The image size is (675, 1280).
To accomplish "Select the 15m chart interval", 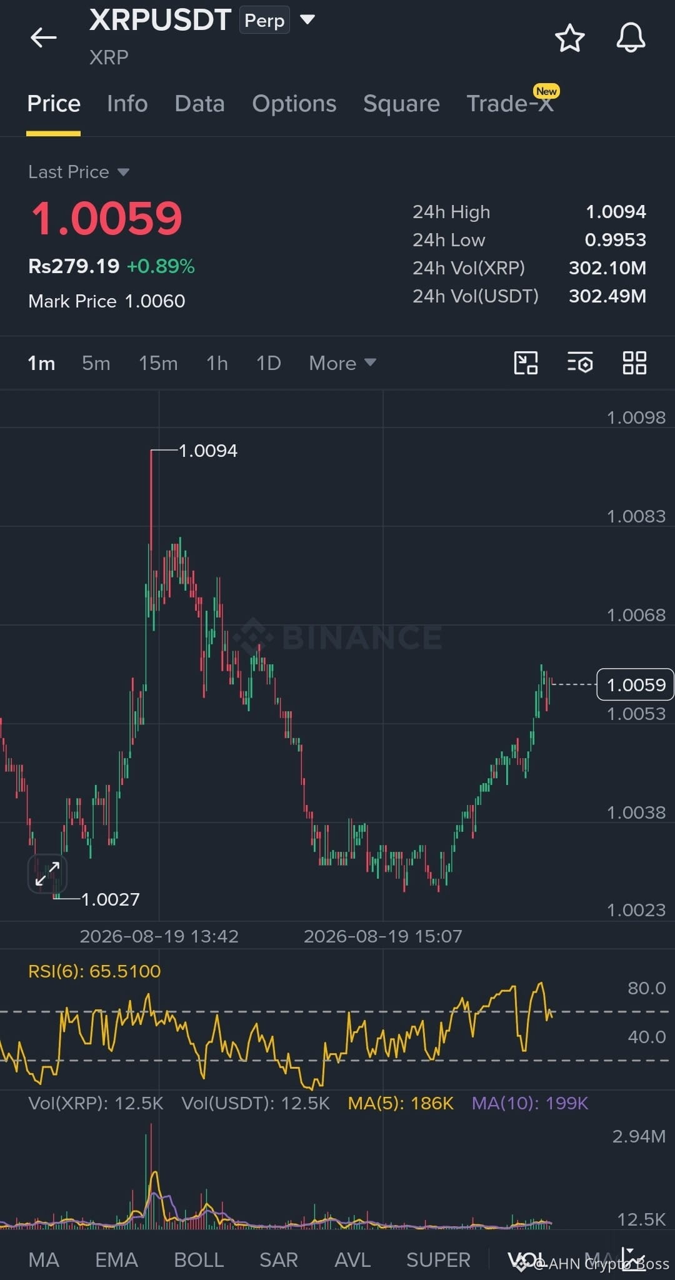I will pyautogui.click(x=158, y=363).
